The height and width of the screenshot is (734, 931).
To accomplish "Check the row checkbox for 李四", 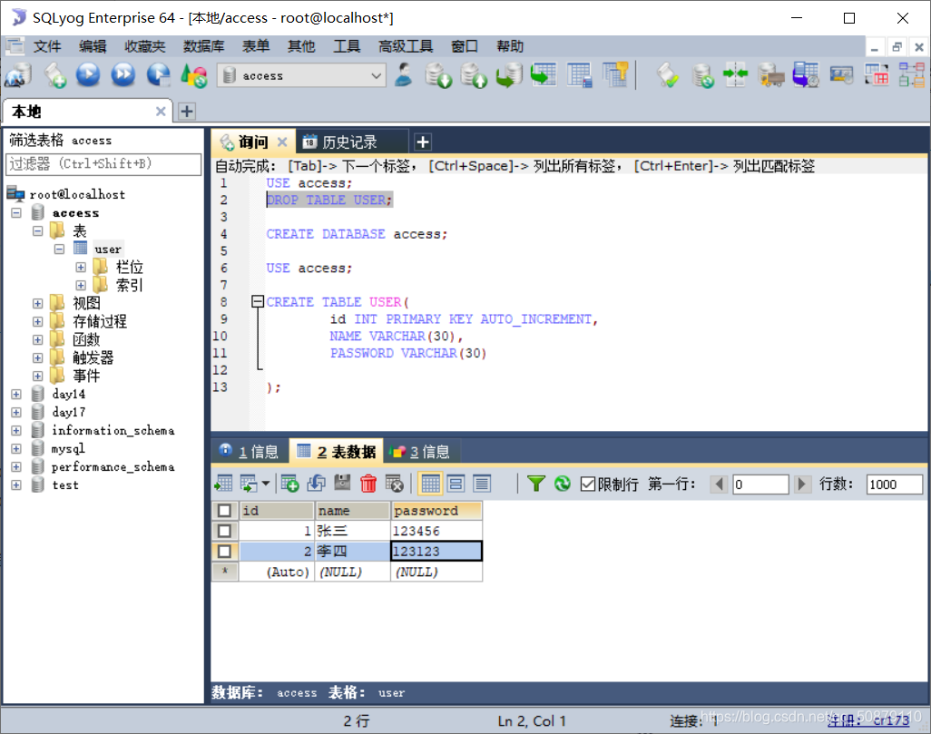I will (x=224, y=551).
